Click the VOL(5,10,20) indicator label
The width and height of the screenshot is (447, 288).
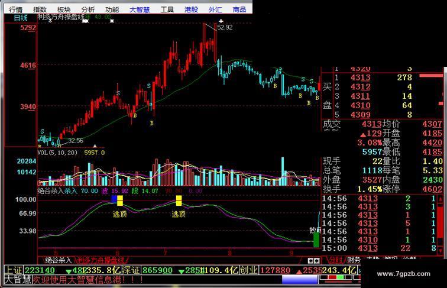coord(57,153)
